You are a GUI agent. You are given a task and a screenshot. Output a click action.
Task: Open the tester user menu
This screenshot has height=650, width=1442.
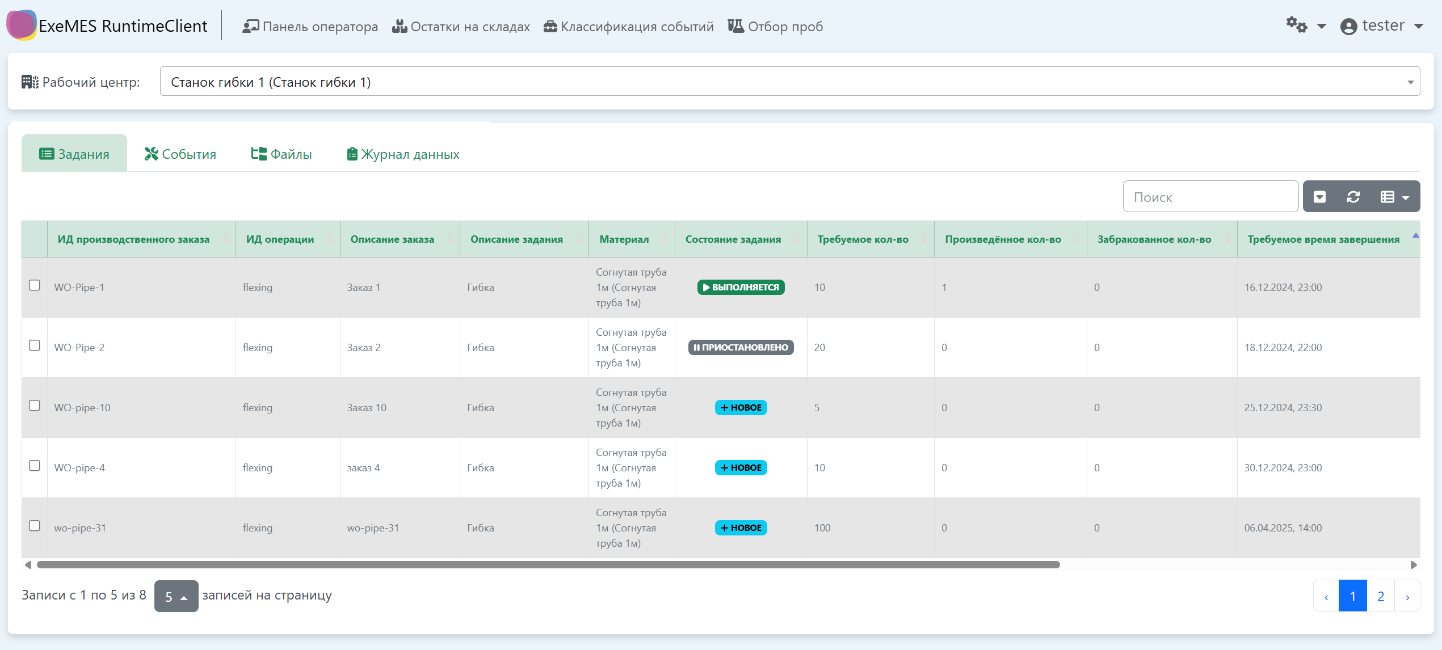click(x=1382, y=26)
